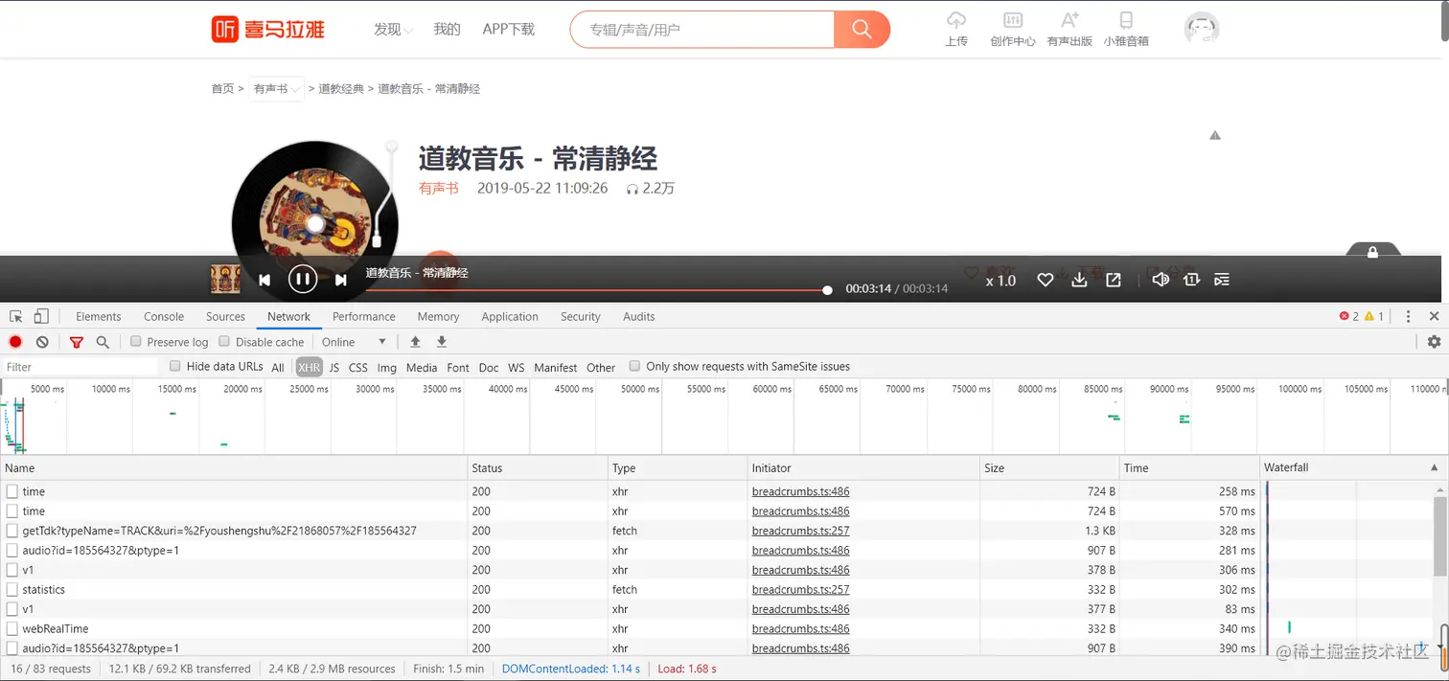Viewport: 1449px width, 681px height.
Task: Check Only show requests with SameSite issues
Action: 634,366
